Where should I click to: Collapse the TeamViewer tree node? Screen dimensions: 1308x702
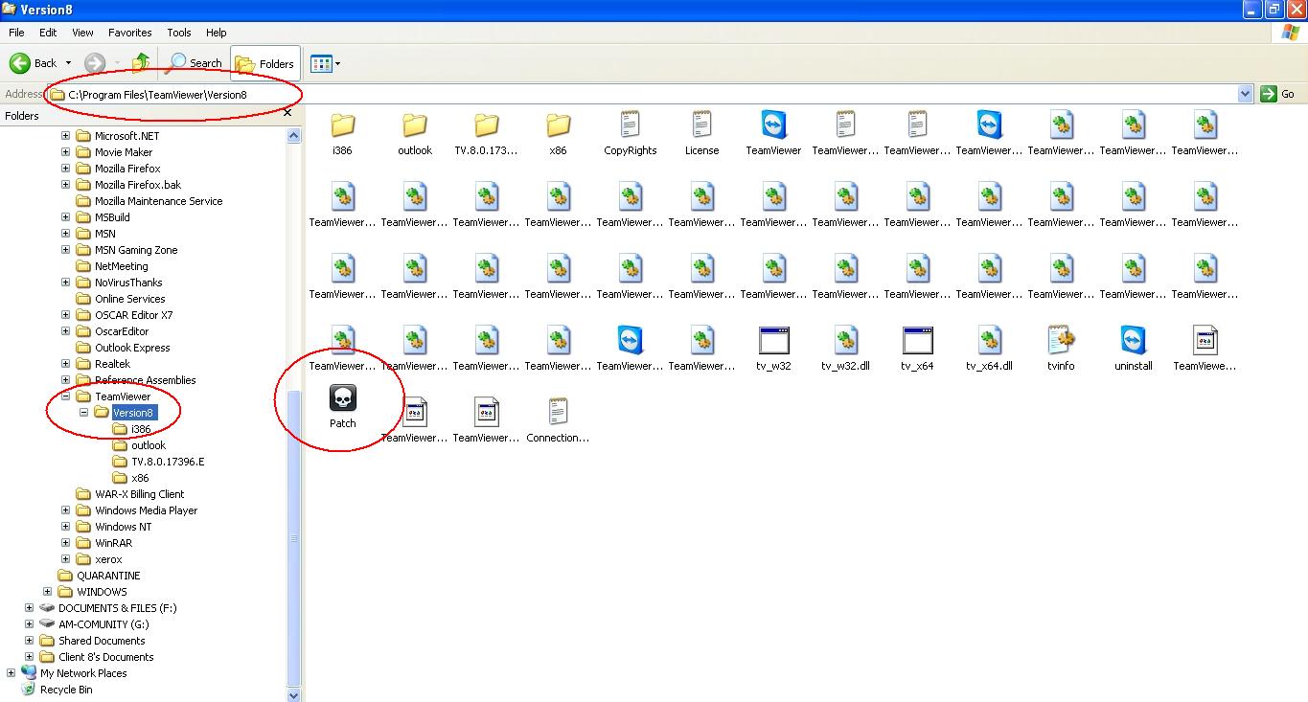(x=65, y=396)
